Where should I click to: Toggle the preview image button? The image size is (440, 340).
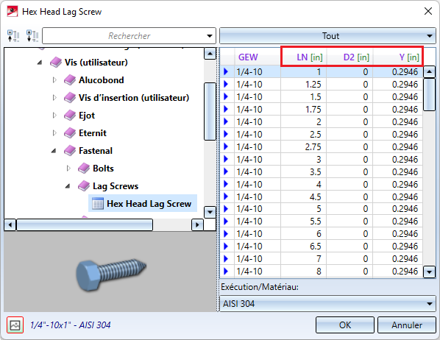[15, 325]
